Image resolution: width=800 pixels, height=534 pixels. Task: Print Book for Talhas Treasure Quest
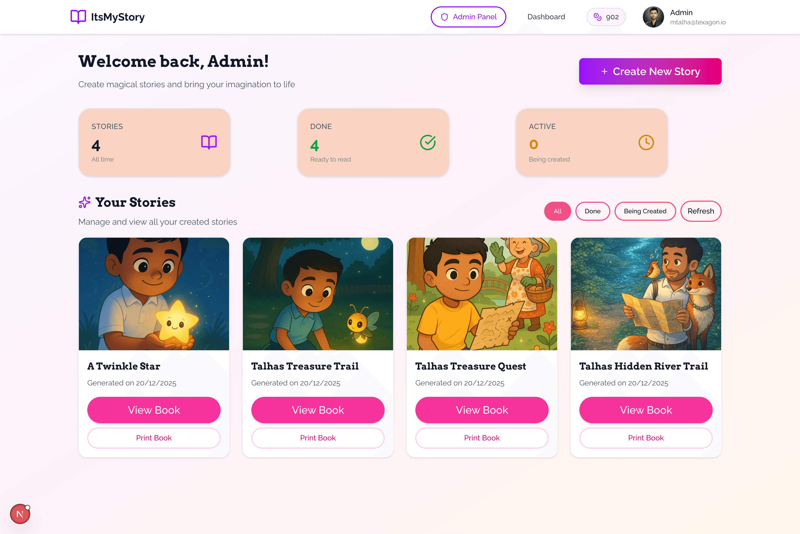point(482,438)
